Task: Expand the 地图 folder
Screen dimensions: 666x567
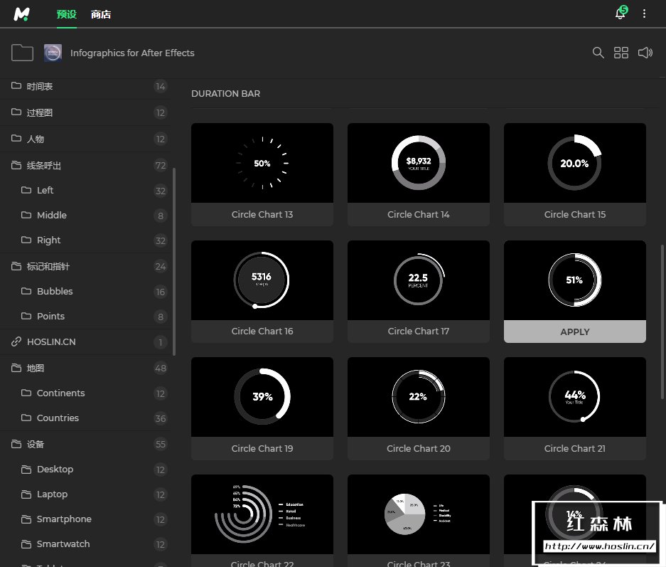Action: 36,369
